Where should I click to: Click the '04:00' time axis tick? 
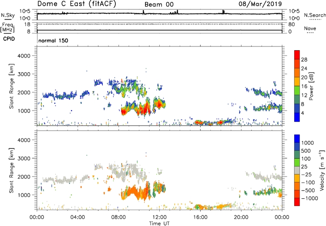(x=78, y=217)
